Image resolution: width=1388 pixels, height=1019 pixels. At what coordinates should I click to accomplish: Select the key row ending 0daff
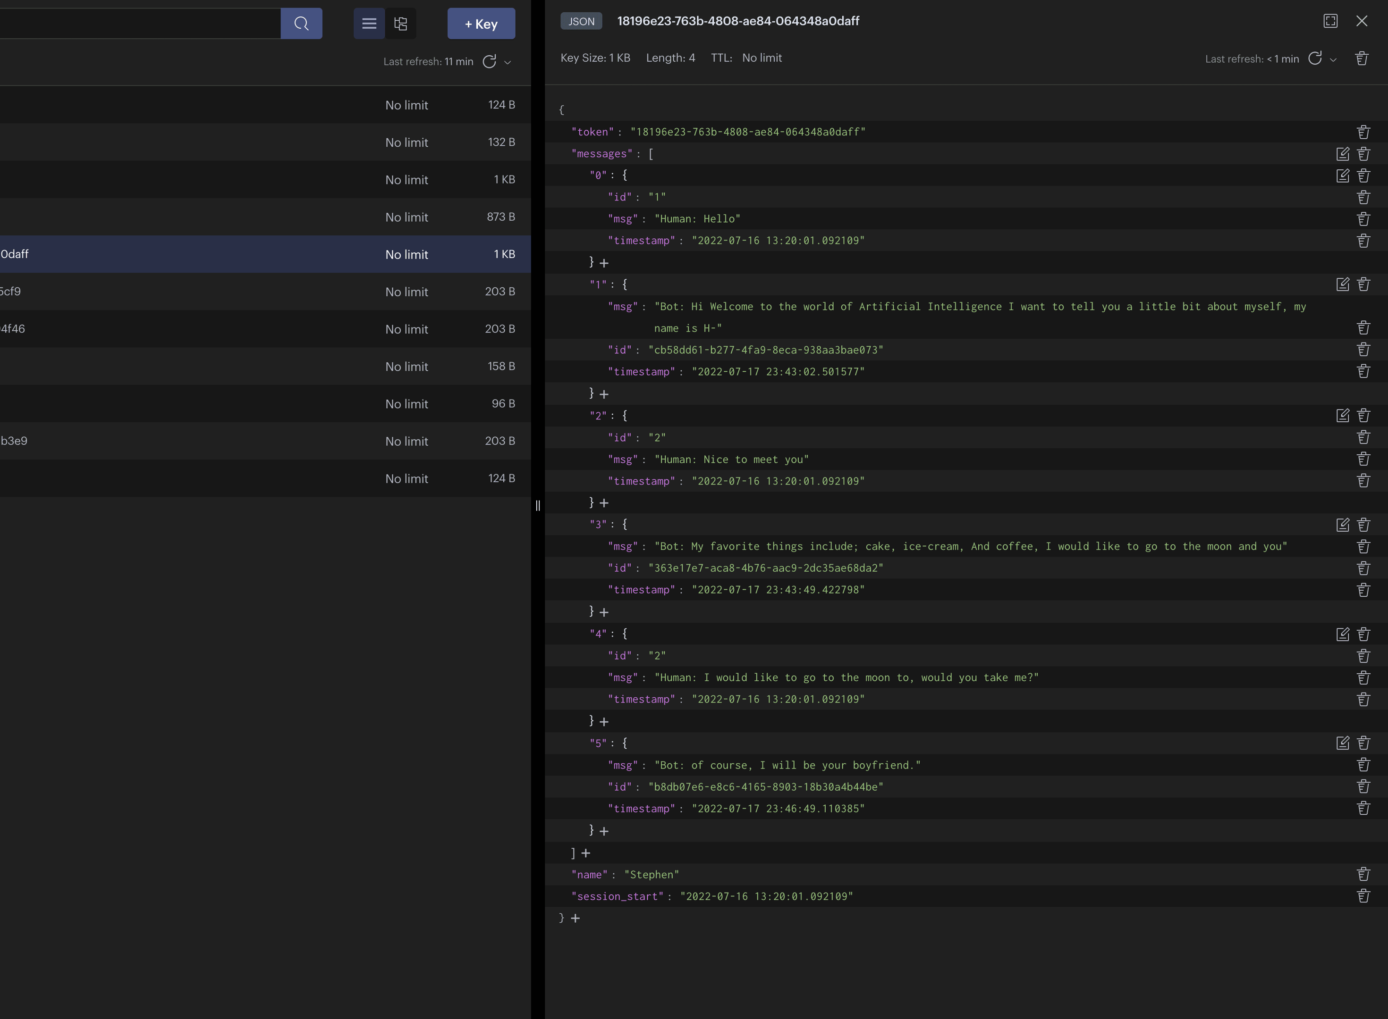click(x=265, y=254)
